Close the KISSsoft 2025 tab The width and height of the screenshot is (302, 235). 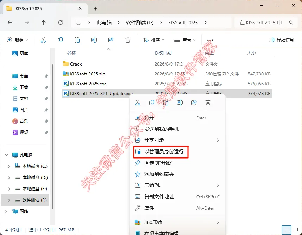point(80,8)
